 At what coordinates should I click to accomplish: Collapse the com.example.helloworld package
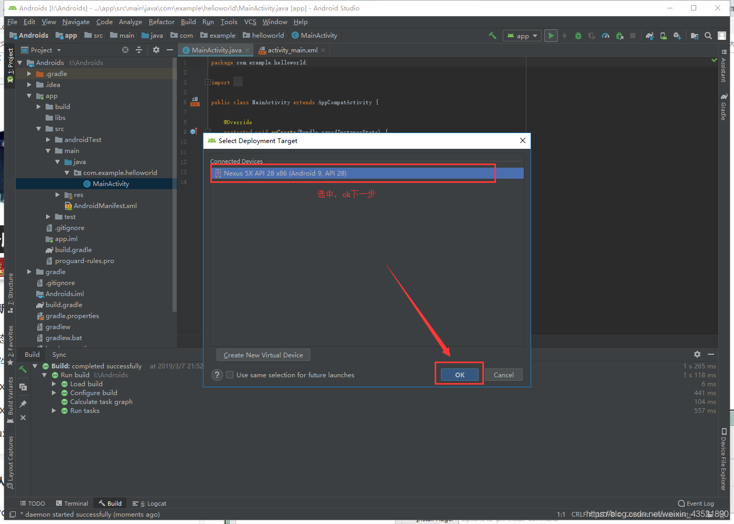click(x=67, y=173)
